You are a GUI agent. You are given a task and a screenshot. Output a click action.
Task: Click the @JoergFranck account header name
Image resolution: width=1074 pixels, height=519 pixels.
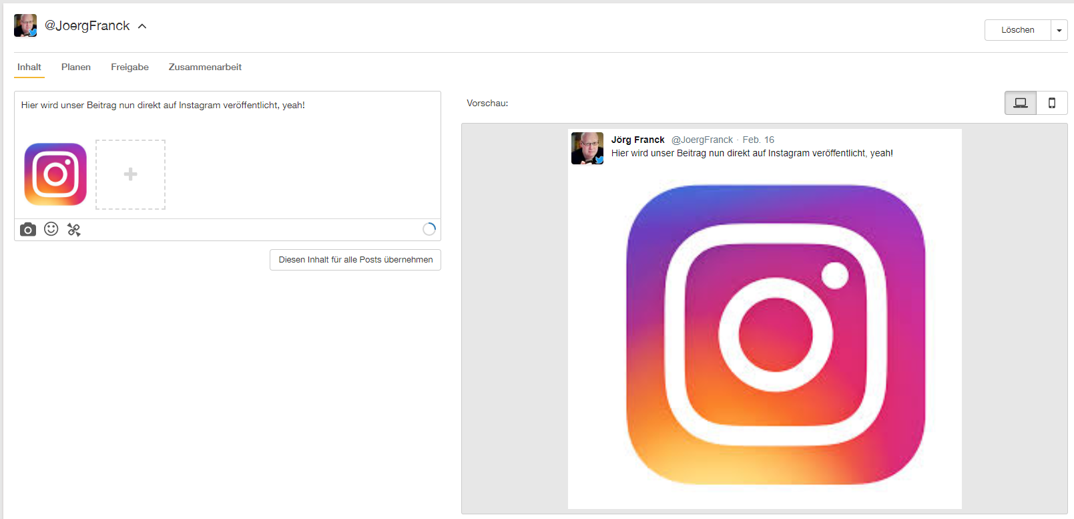(87, 26)
